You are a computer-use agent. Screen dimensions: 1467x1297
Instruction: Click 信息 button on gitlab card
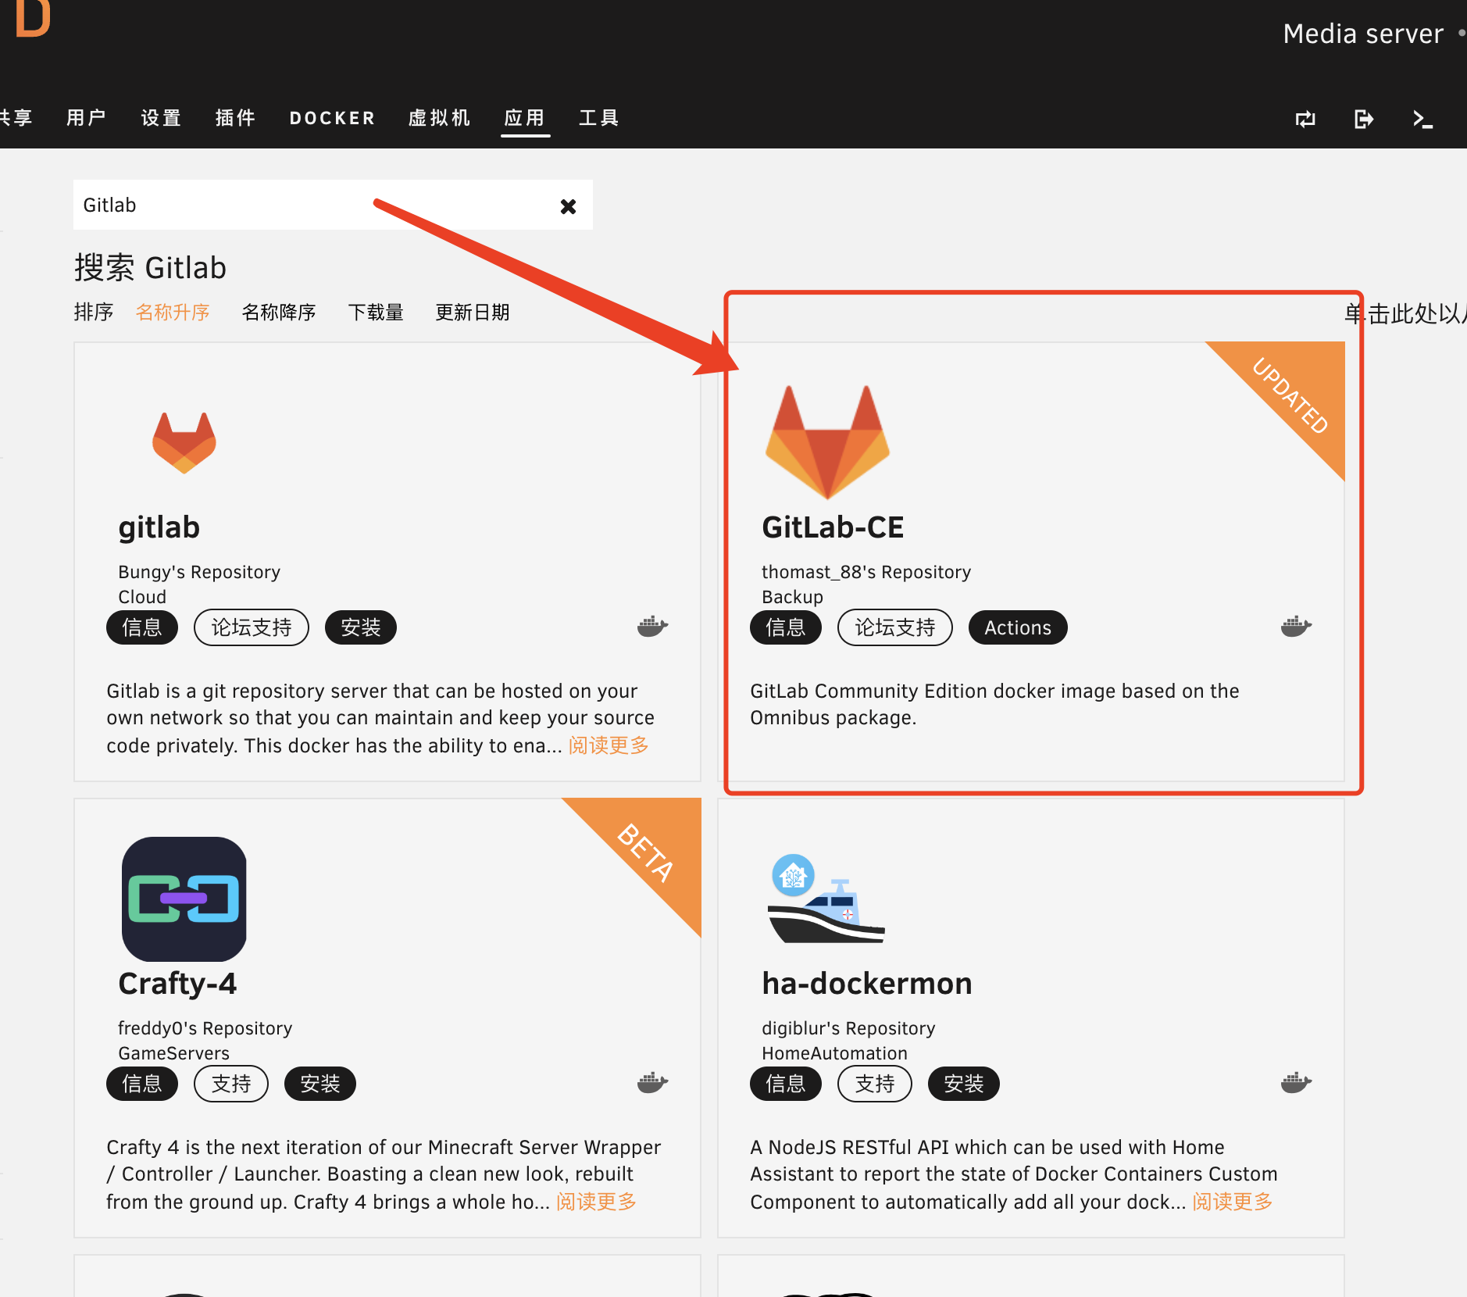click(142, 627)
